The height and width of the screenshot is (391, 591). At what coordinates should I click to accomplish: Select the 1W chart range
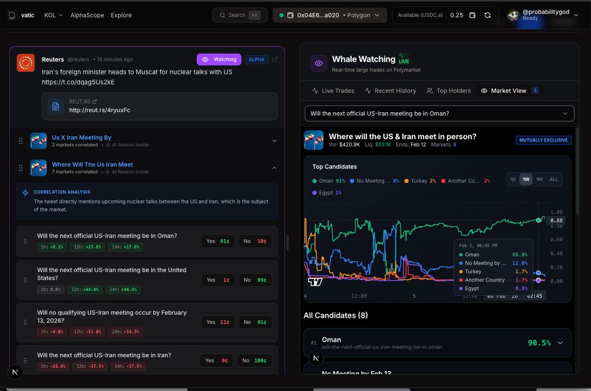[x=526, y=180]
